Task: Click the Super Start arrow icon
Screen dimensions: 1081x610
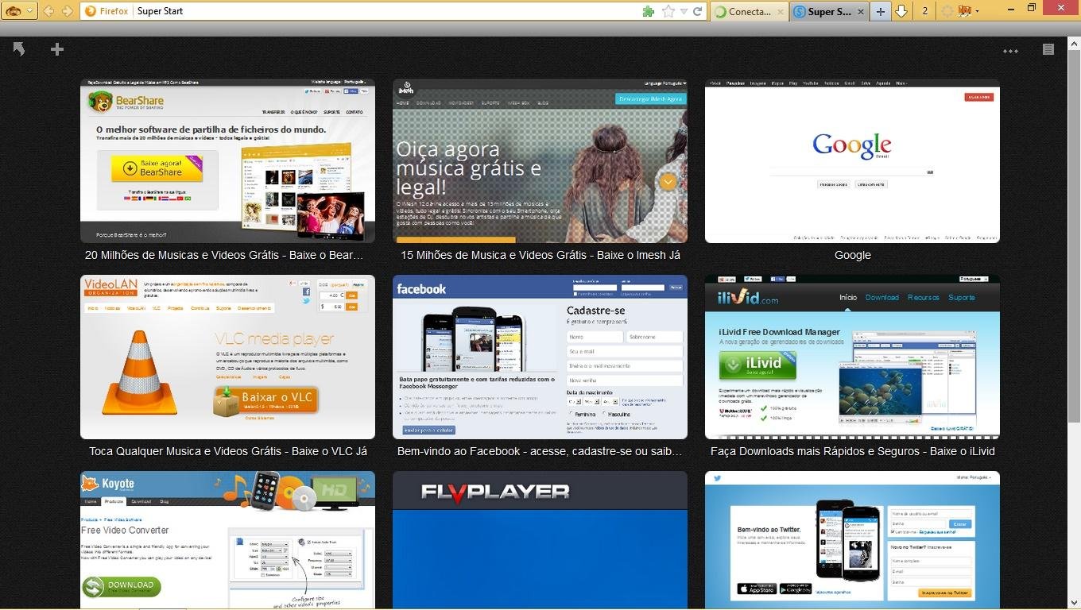Action: click(x=19, y=49)
